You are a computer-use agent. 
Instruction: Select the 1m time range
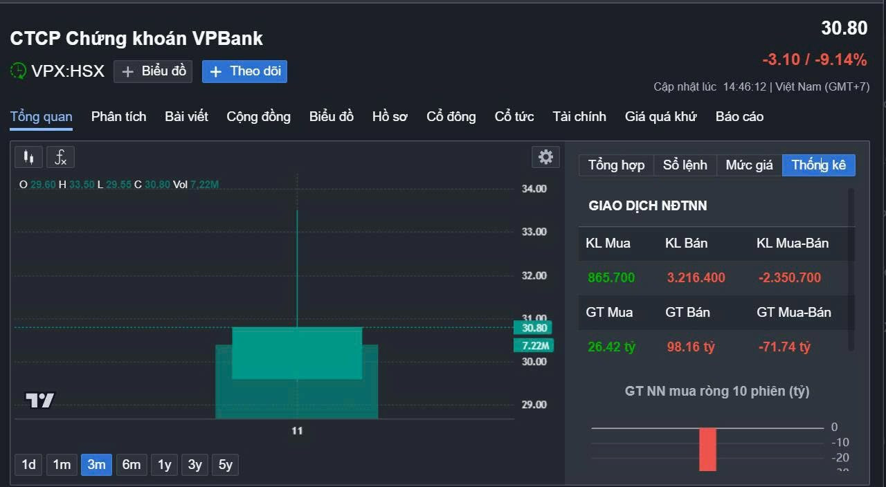coord(62,464)
